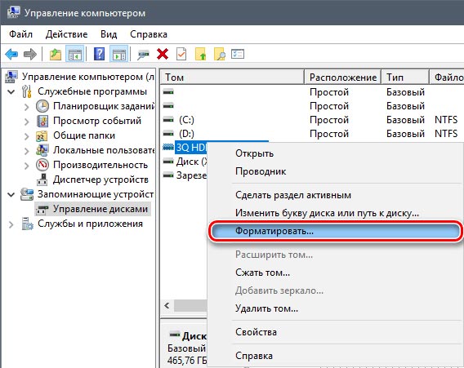Click the properties checkmark page icon
This screenshot has height=368, width=464.
point(181,54)
